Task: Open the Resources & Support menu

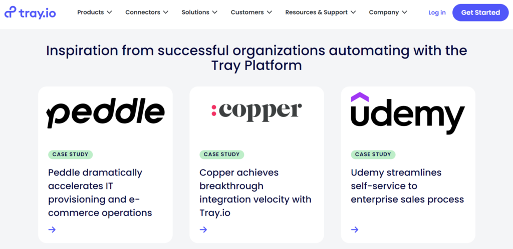Action: 321,12
